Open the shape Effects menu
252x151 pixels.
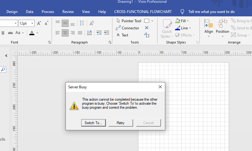185,35
